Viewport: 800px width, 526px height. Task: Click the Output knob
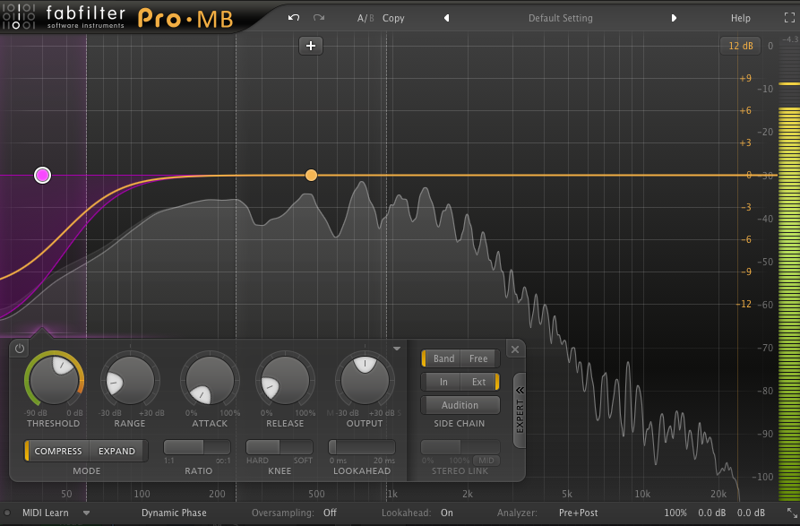click(x=365, y=380)
